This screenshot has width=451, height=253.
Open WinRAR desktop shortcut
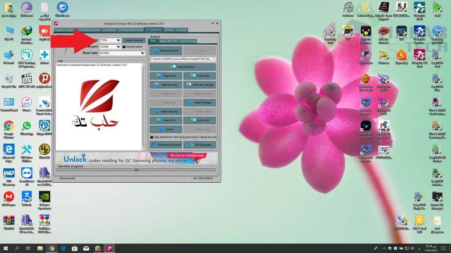(9, 223)
